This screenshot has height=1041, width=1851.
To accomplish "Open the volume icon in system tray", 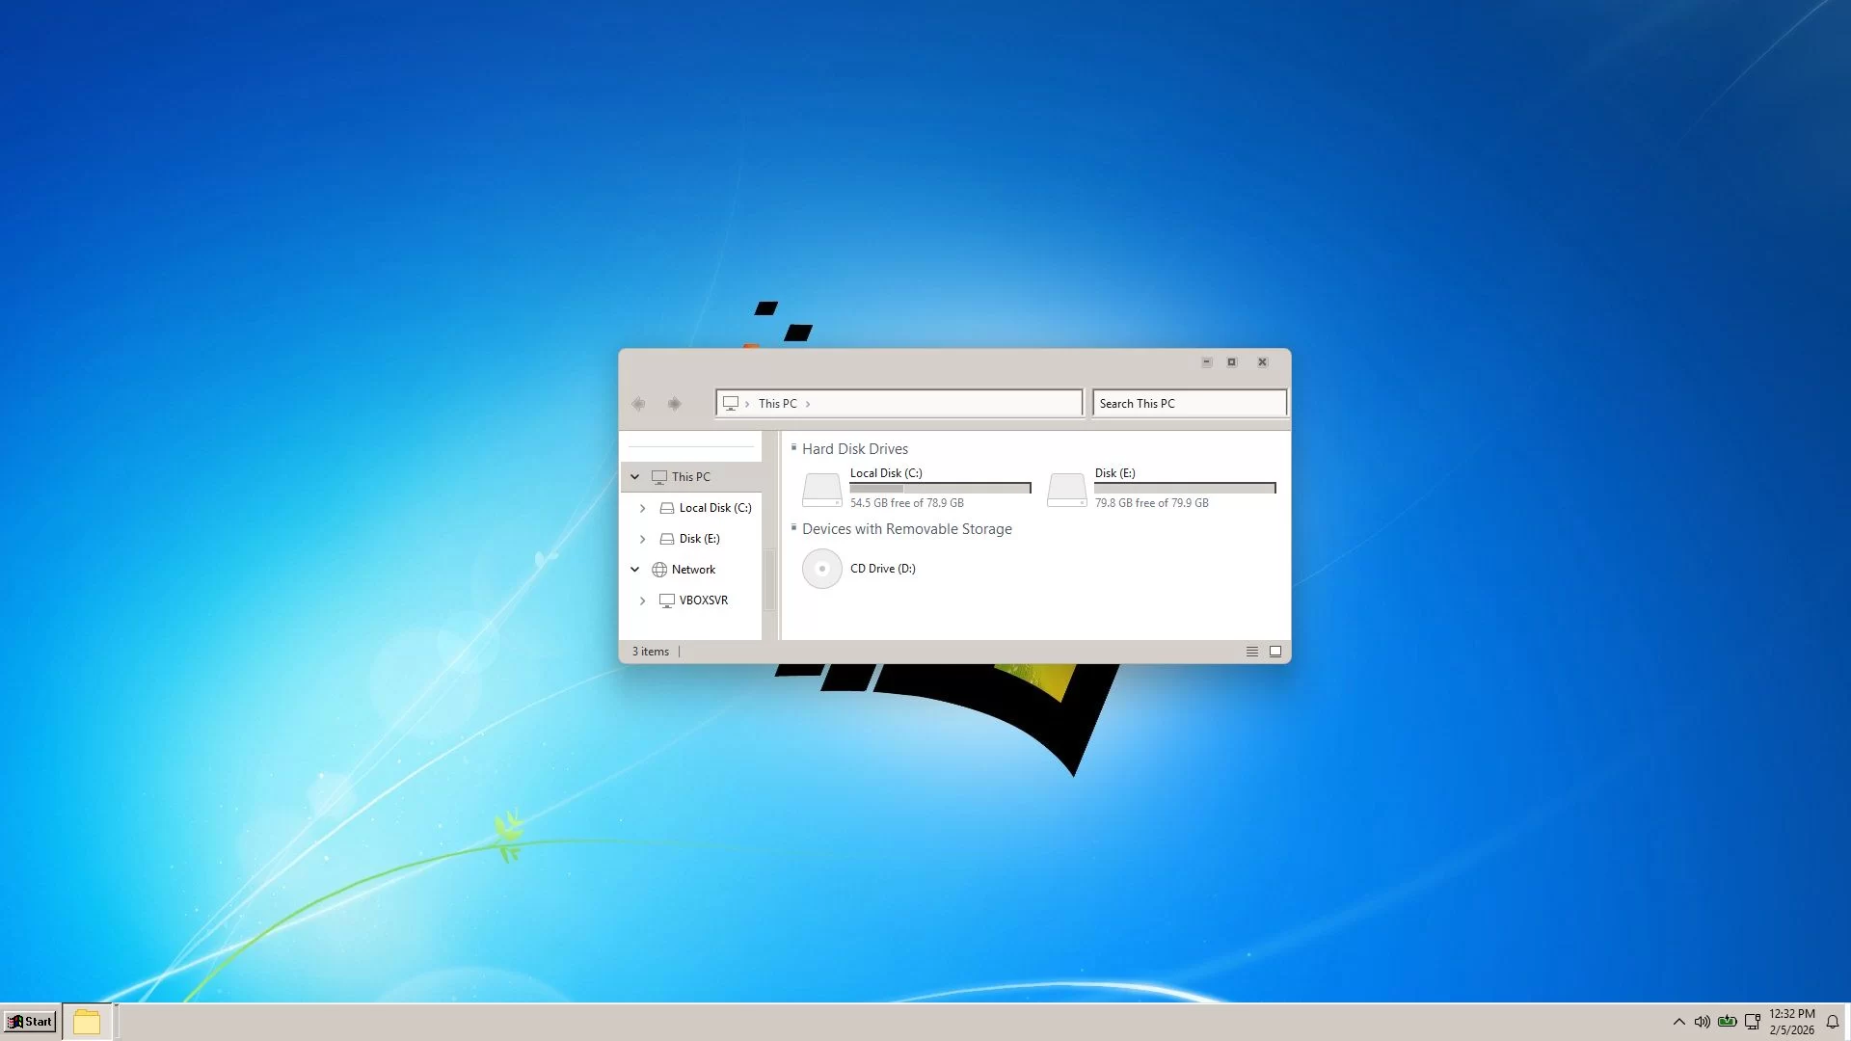I will click(1703, 1022).
